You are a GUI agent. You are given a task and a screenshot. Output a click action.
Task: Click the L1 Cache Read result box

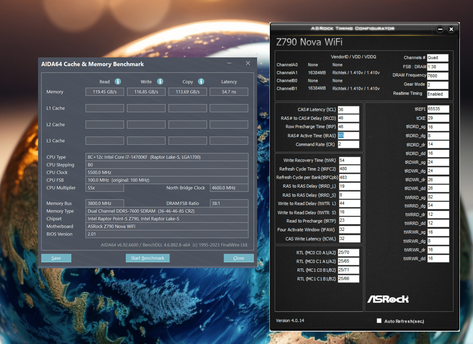coord(105,108)
